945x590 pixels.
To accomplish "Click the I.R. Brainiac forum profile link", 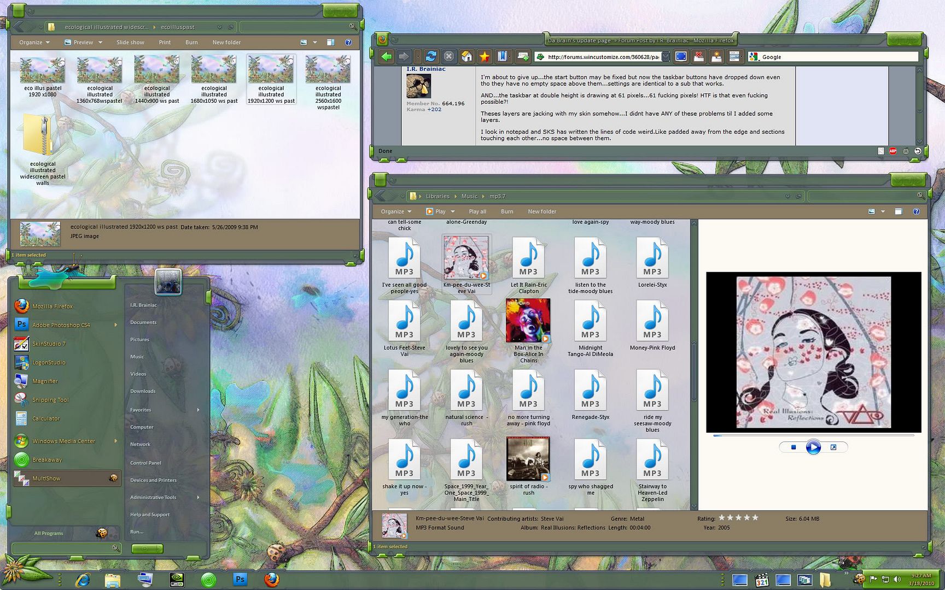I will (x=426, y=69).
